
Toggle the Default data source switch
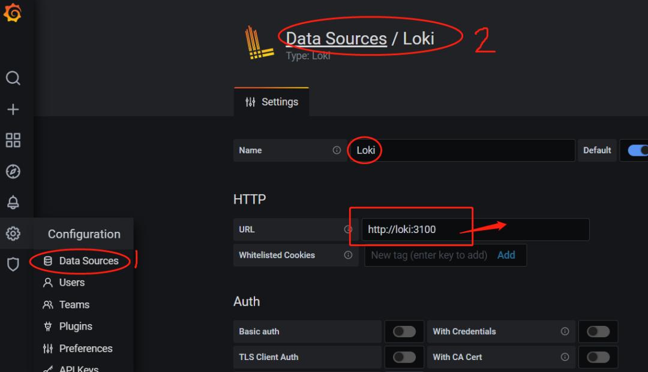pyautogui.click(x=637, y=150)
